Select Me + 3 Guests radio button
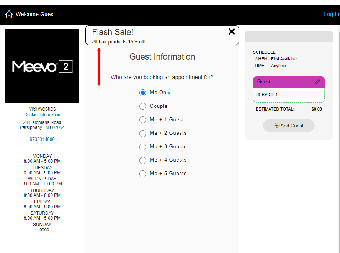This screenshot has width=340, height=253. coord(143,147)
